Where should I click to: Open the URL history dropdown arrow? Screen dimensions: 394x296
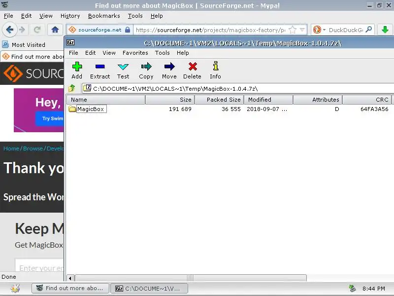click(x=302, y=30)
